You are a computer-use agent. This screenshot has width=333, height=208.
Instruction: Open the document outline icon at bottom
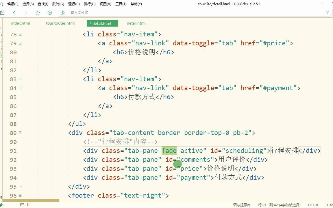click(x=22, y=205)
